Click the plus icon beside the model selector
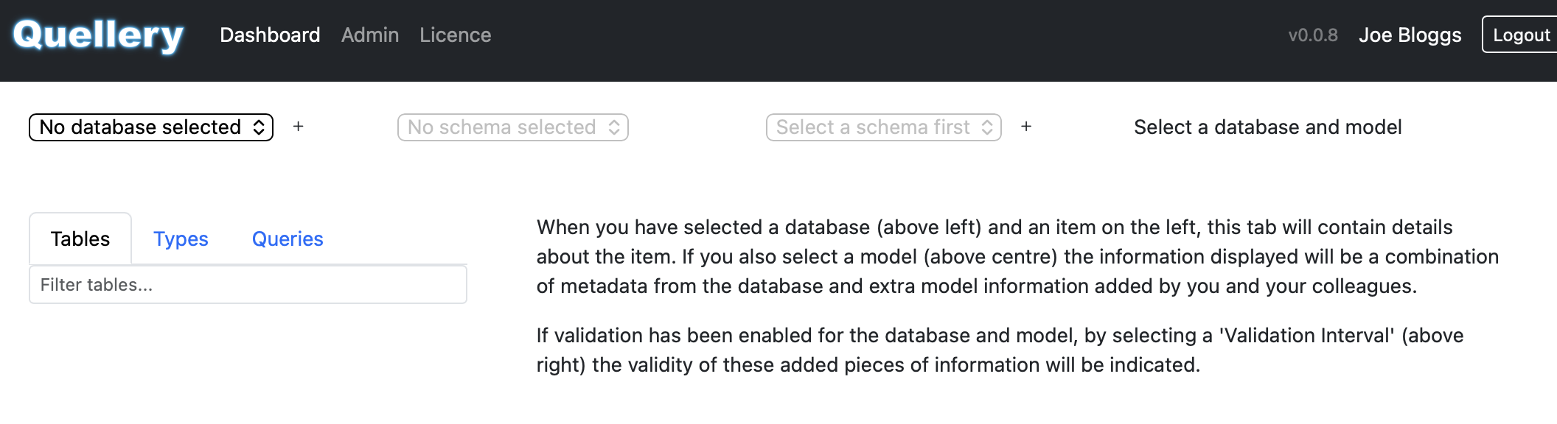This screenshot has height=424, width=1557. 1025,127
